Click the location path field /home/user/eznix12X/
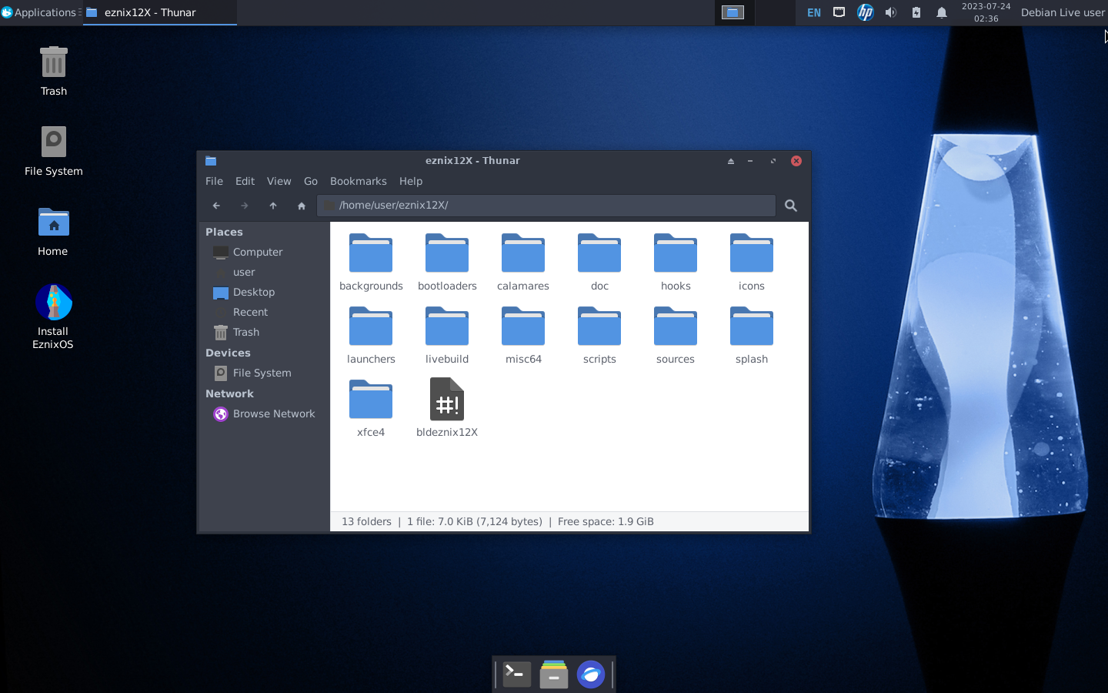Viewport: 1108px width, 693px height. click(x=546, y=206)
